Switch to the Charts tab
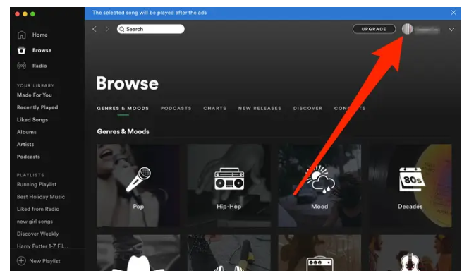 [x=215, y=109]
